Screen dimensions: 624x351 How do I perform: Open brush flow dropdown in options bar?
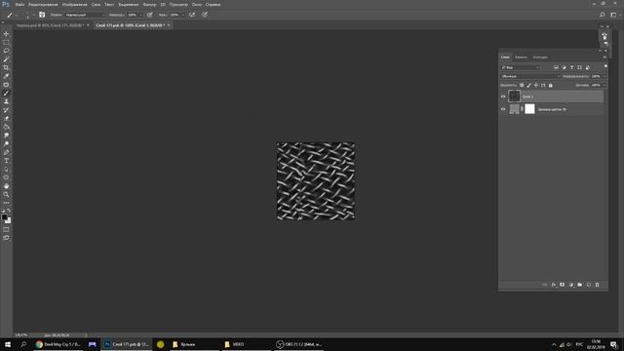pyautogui.click(x=182, y=15)
